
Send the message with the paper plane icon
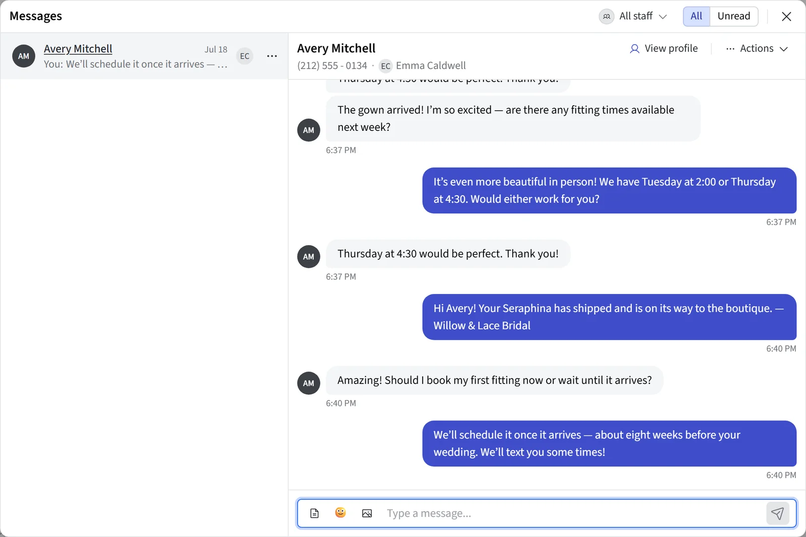777,513
